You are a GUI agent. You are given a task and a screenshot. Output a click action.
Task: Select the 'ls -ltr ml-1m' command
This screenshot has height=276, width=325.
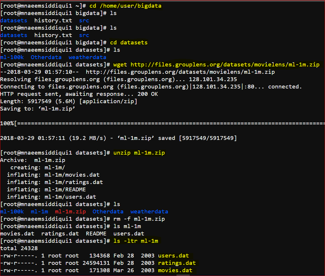(136, 241)
